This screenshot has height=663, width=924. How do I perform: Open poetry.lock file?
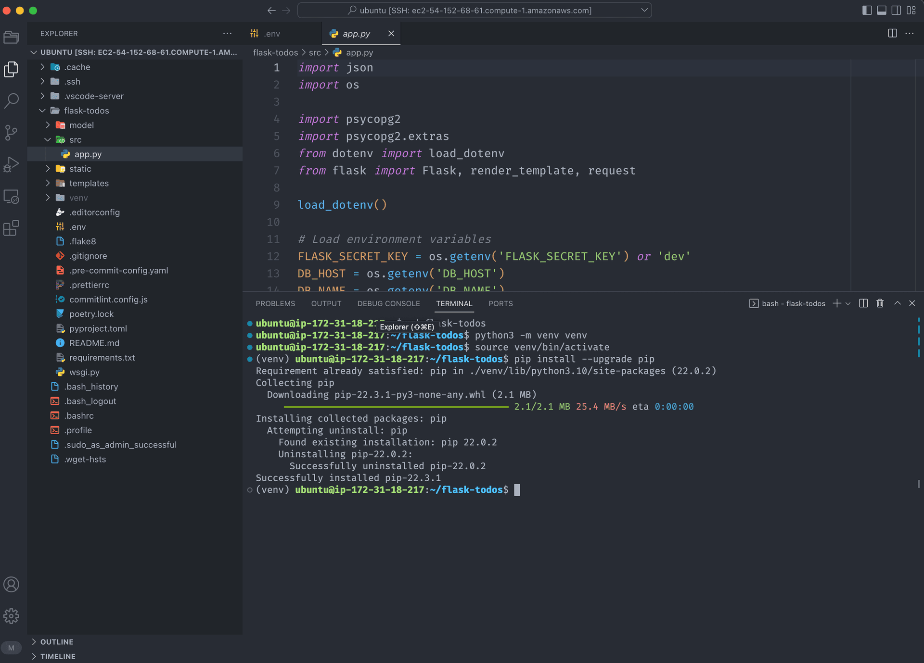135,314
